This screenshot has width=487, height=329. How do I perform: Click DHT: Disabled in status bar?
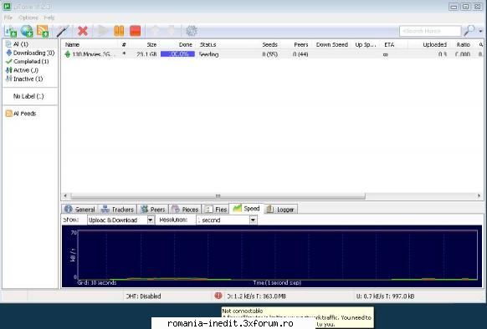pyautogui.click(x=143, y=296)
